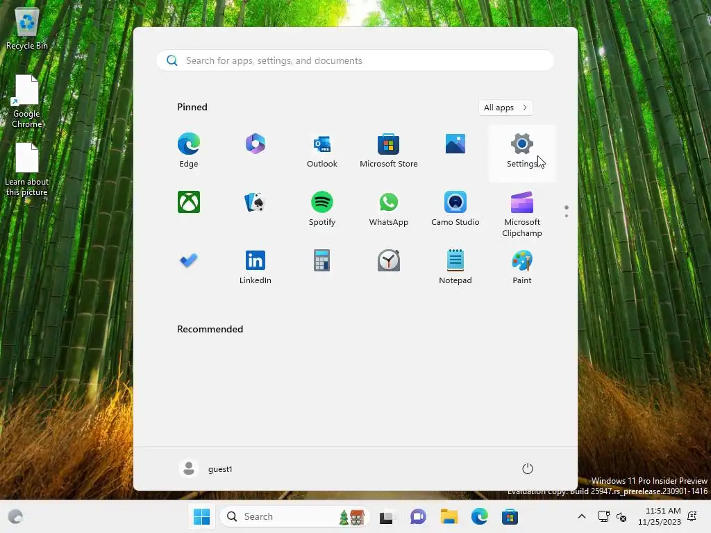Select Google Chrome desktop shortcut

27,101
